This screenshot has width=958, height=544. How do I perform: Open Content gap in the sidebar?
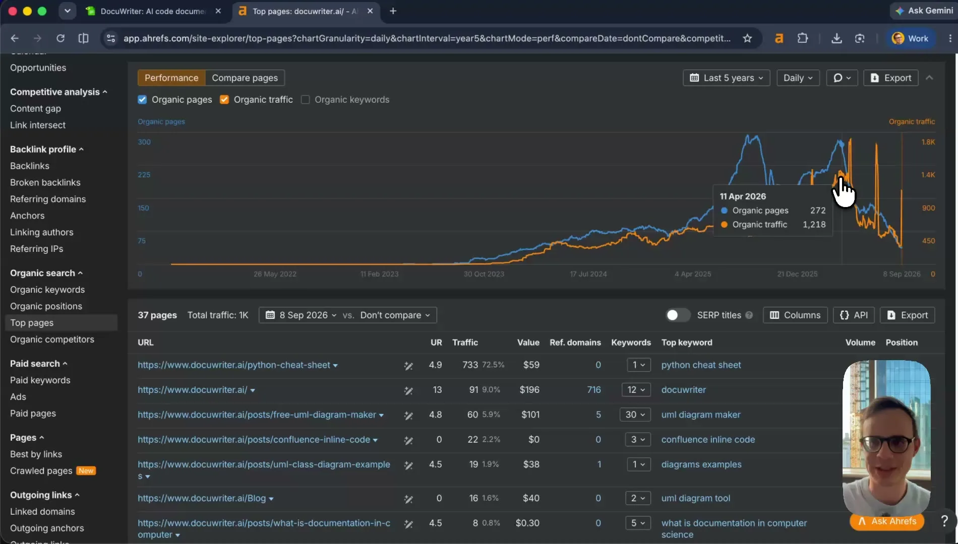pyautogui.click(x=35, y=108)
